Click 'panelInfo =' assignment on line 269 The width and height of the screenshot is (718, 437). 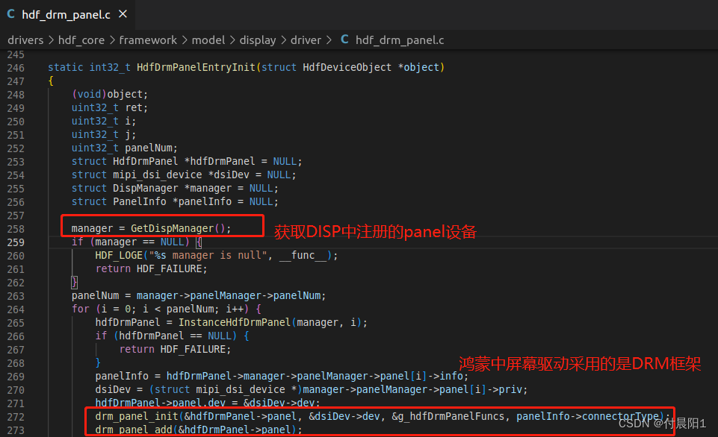128,376
